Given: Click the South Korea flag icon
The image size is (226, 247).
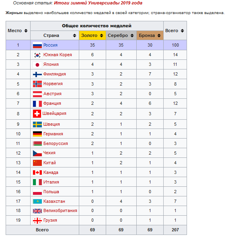Looking at the screenshot, I should (37, 55).
